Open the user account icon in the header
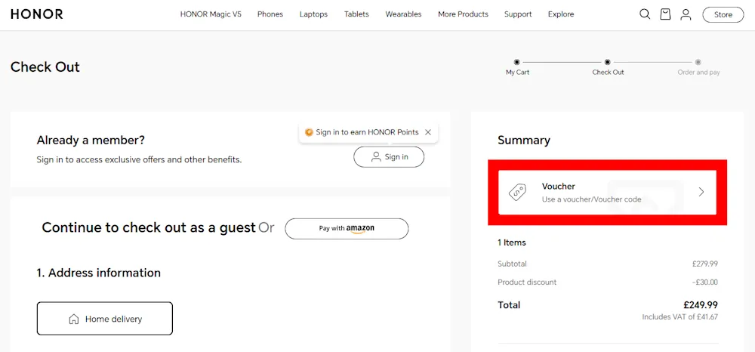The image size is (755, 352). point(686,14)
